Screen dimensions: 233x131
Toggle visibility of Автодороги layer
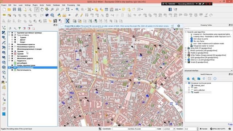pos(12,56)
